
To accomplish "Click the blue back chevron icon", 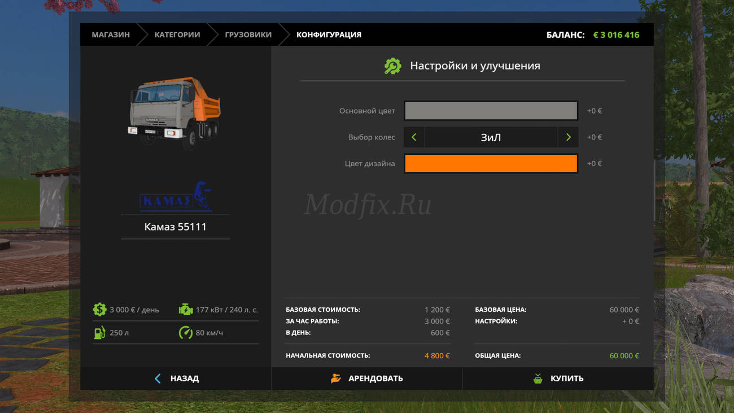I will (158, 379).
